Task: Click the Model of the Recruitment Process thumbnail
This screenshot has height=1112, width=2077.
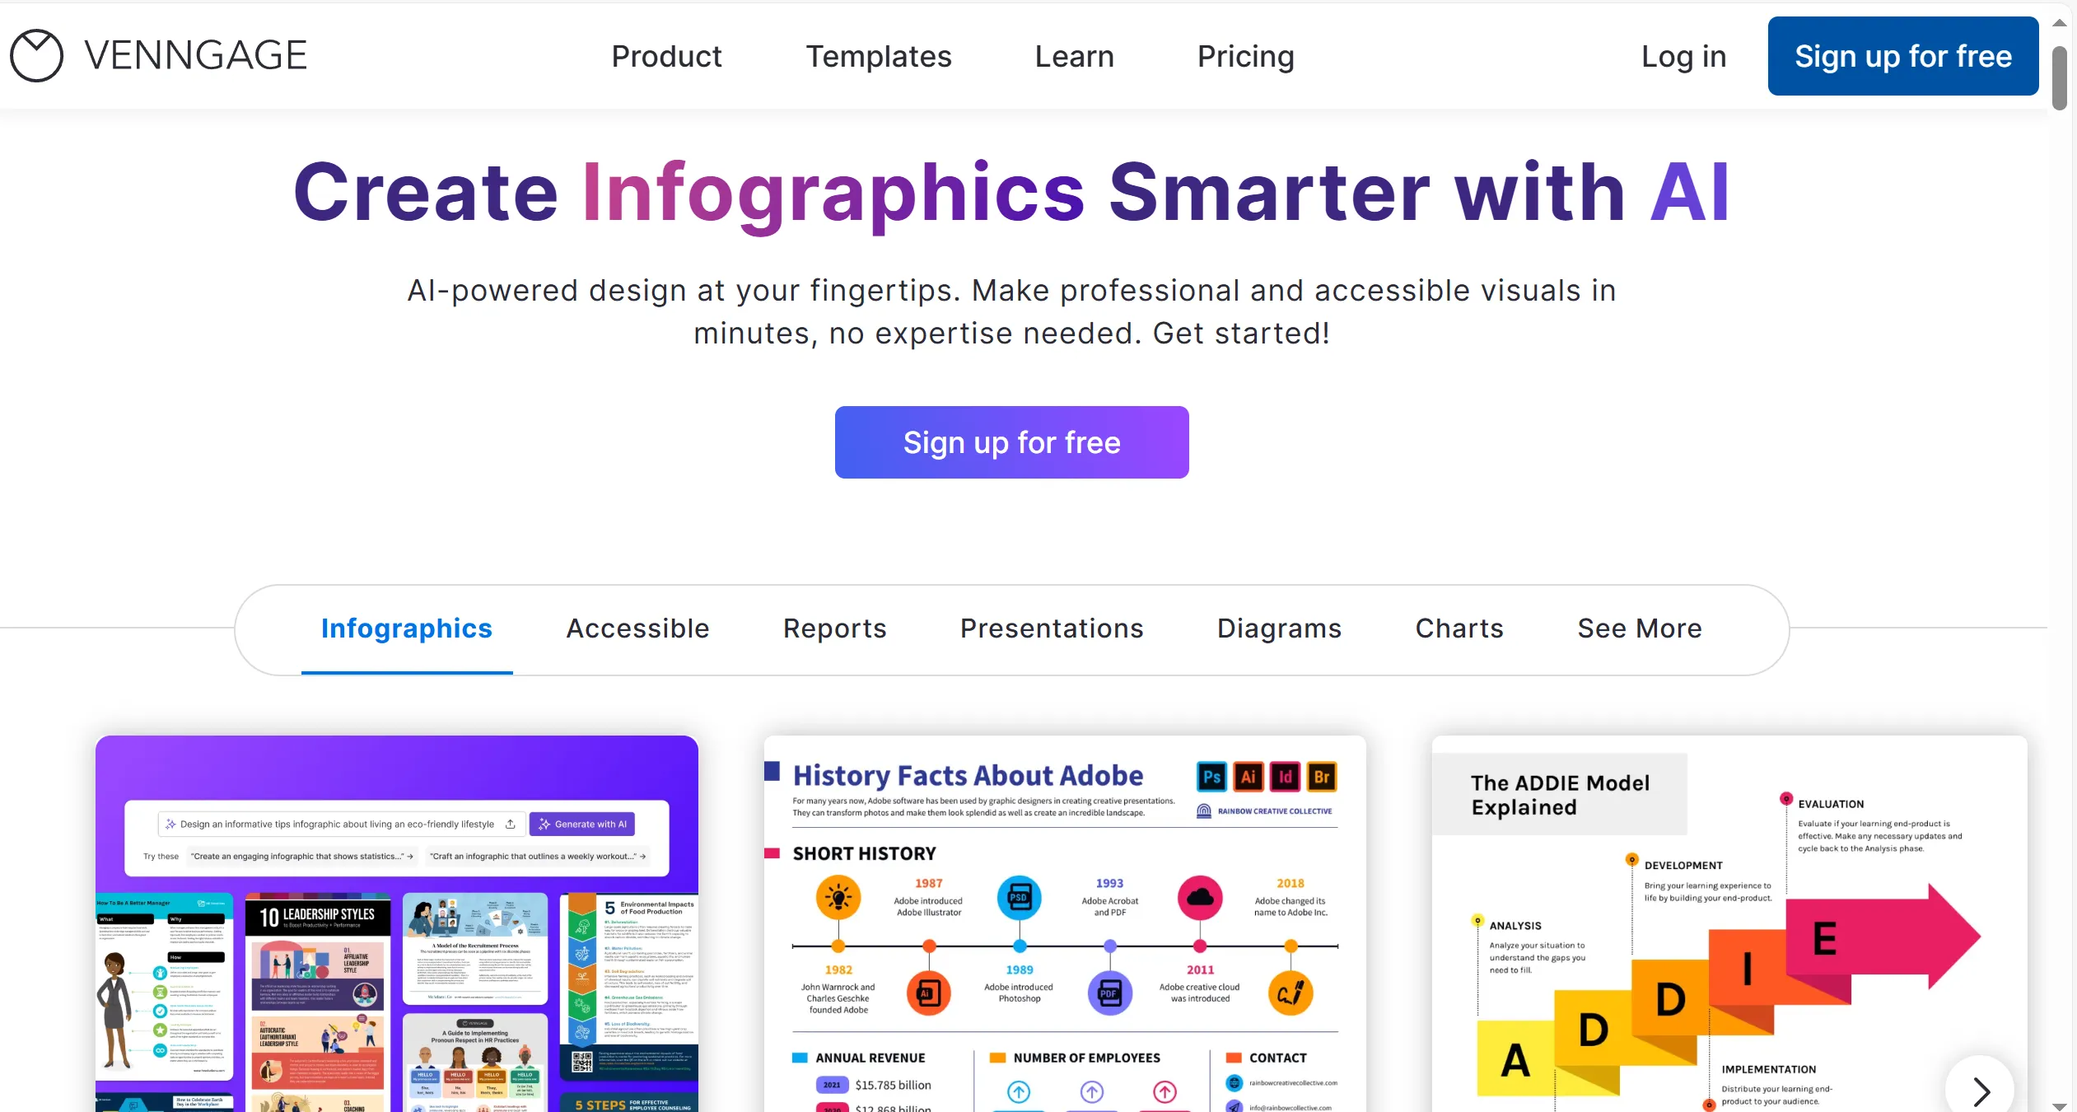Action: pyautogui.click(x=475, y=949)
